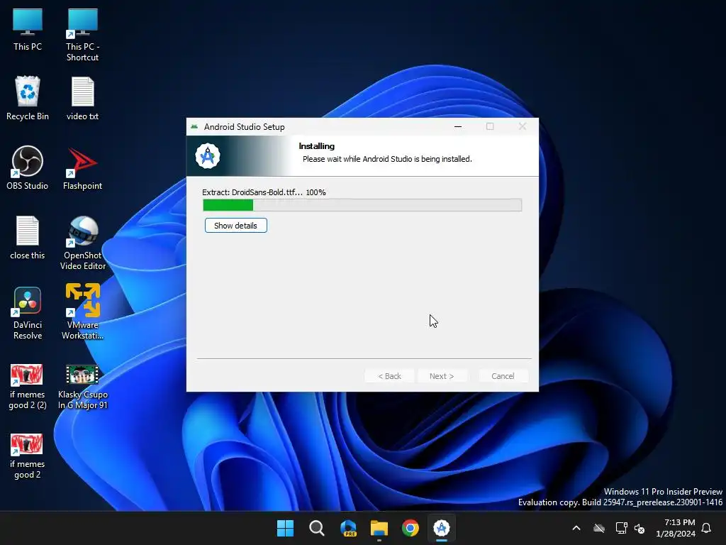The width and height of the screenshot is (726, 545).
Task: Click the green installation progress bar
Action: coord(362,205)
